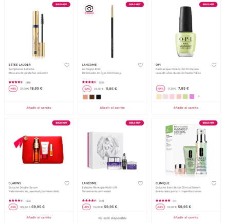Screen dimensions: 244x223
Task: Open the OPI green nail polish image
Action: pyautogui.click(x=185, y=31)
